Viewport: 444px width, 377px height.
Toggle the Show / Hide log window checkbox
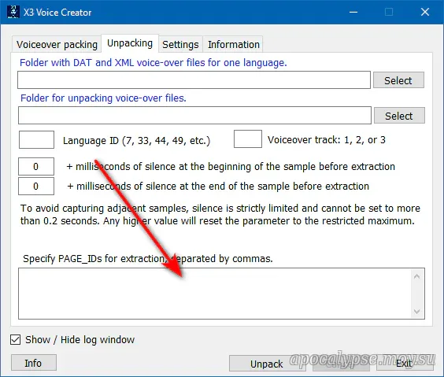click(x=15, y=340)
